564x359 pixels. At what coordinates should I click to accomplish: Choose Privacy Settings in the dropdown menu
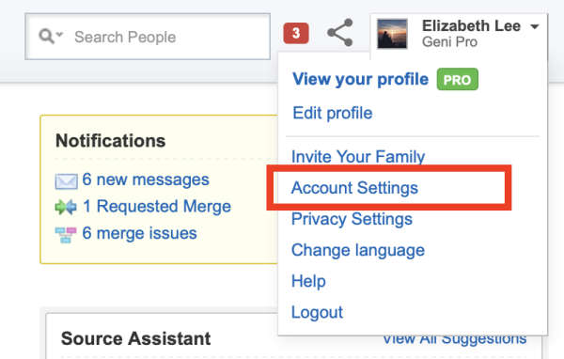tap(352, 219)
